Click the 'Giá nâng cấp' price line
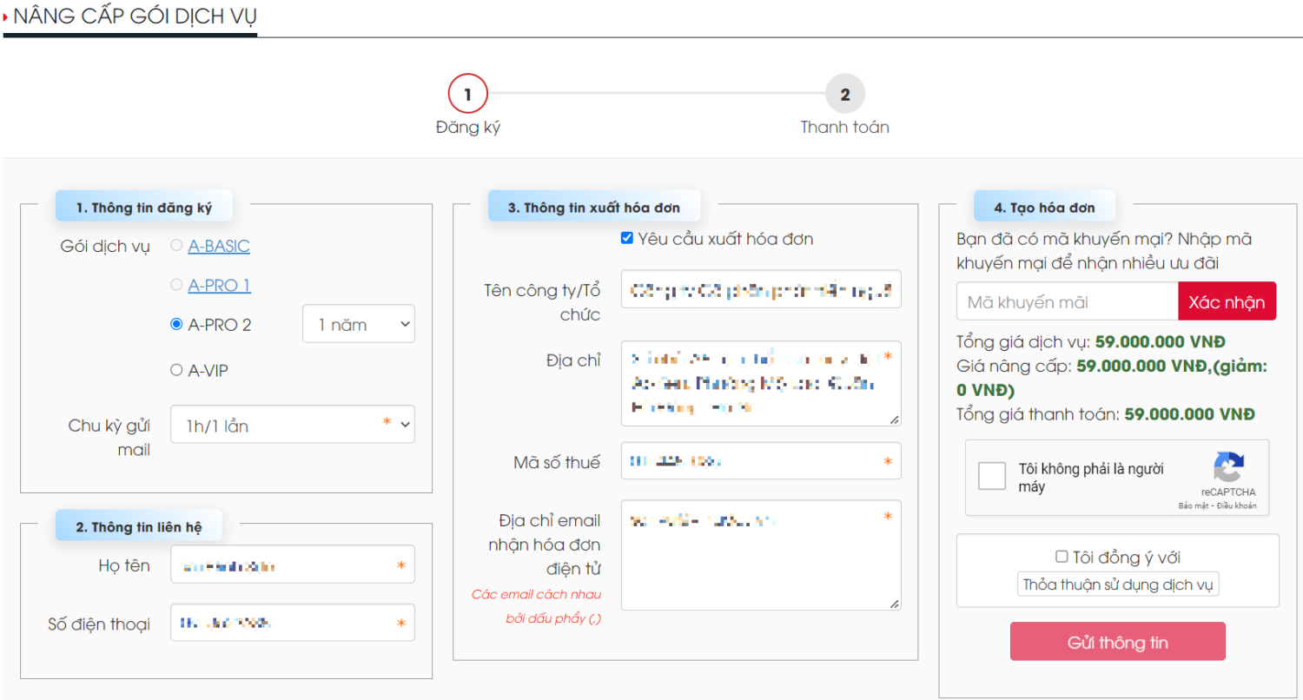Viewport: 1303px width, 700px height. [x=1112, y=378]
